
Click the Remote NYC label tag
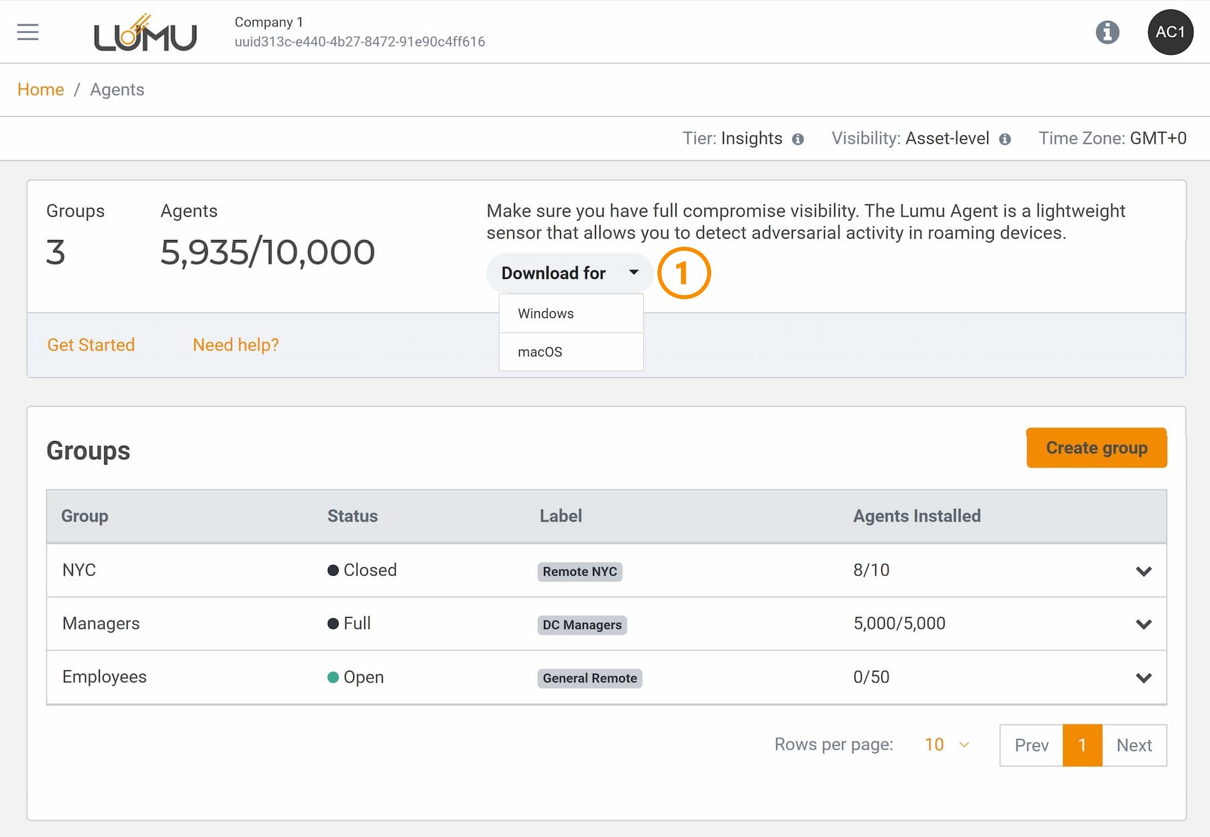[579, 571]
